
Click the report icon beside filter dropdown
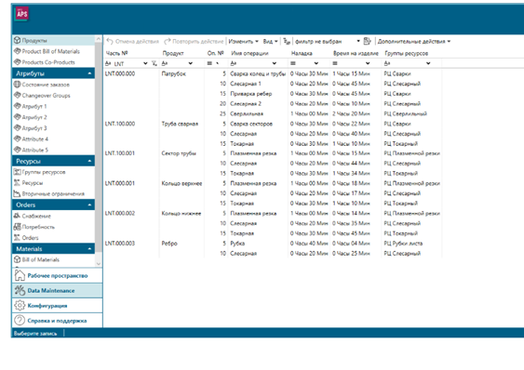point(367,41)
